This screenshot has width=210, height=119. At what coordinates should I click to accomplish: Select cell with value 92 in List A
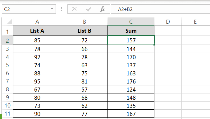[x=37, y=57]
